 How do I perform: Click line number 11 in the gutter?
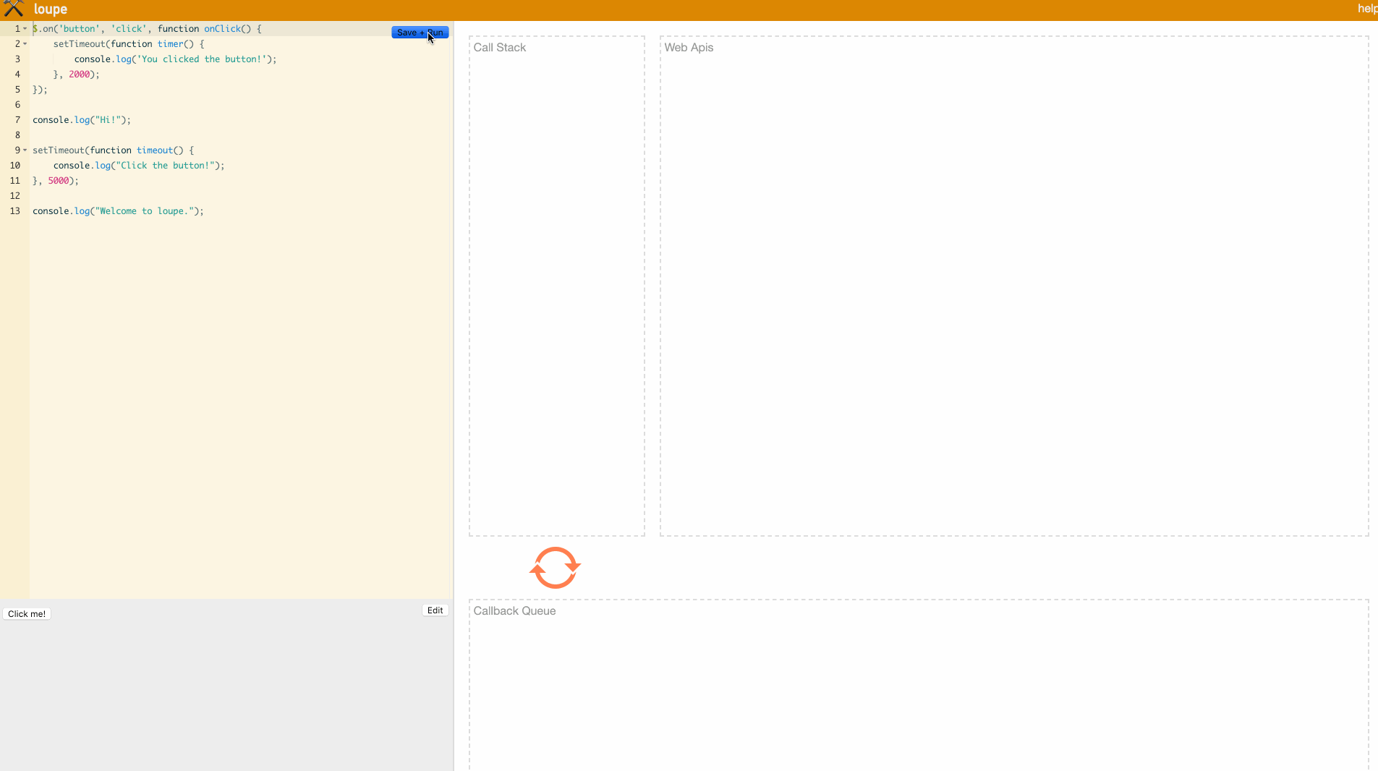click(14, 181)
